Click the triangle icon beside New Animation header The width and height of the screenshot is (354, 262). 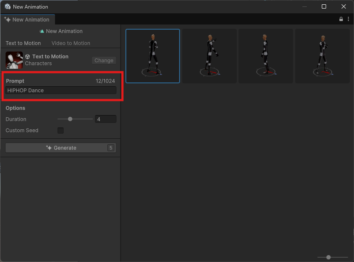coord(42,31)
